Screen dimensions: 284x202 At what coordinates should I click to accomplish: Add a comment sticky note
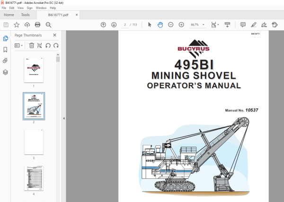[x=243, y=25]
